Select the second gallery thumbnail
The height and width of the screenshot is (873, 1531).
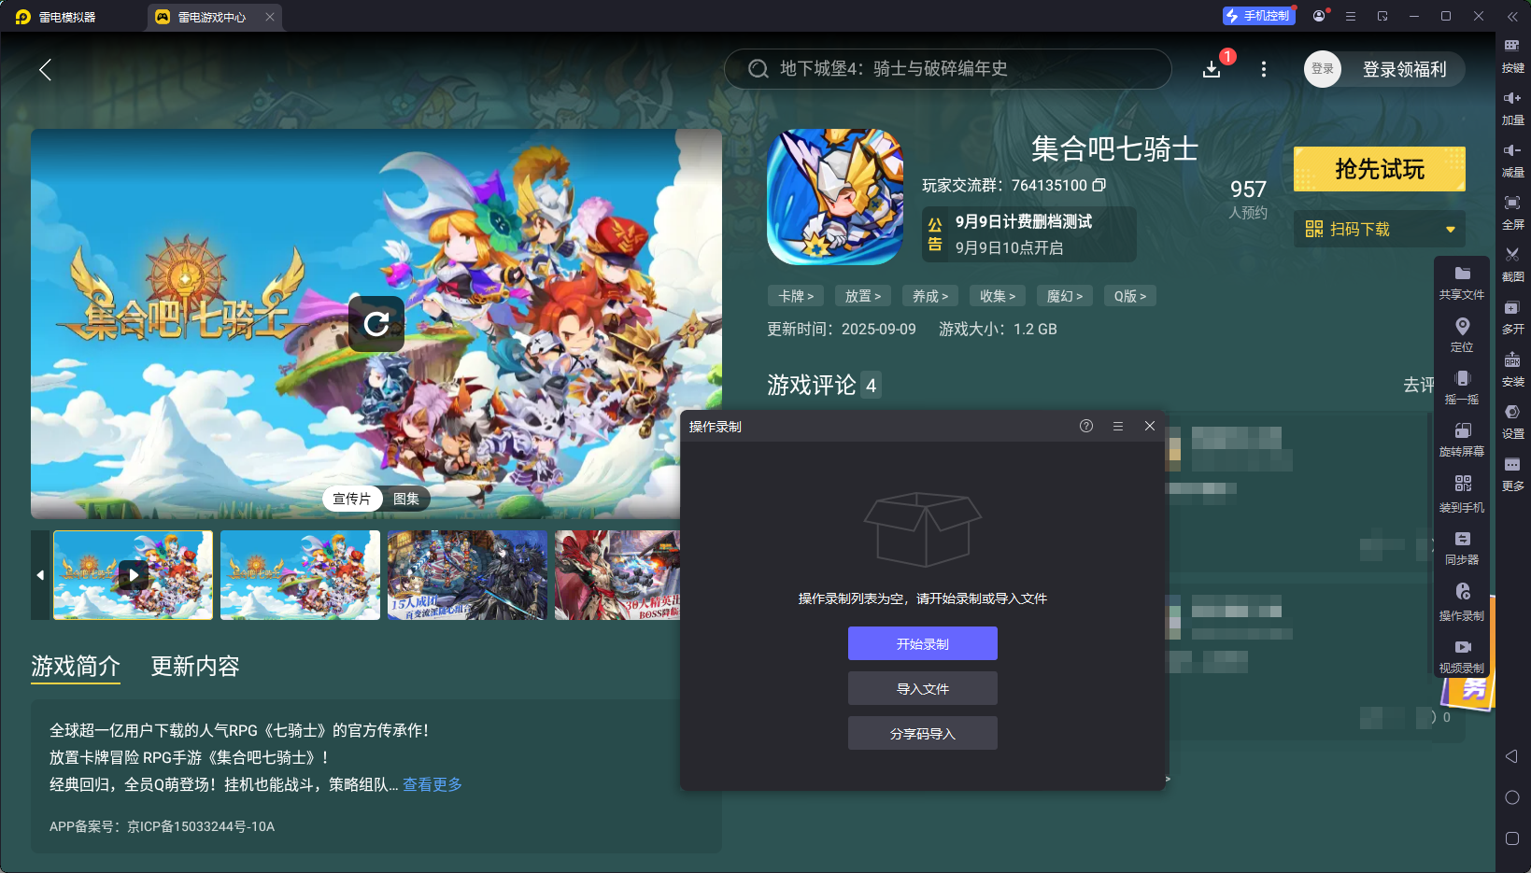click(x=300, y=575)
